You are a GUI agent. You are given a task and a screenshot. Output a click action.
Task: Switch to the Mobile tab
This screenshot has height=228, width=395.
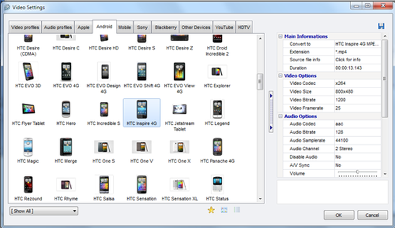point(125,27)
